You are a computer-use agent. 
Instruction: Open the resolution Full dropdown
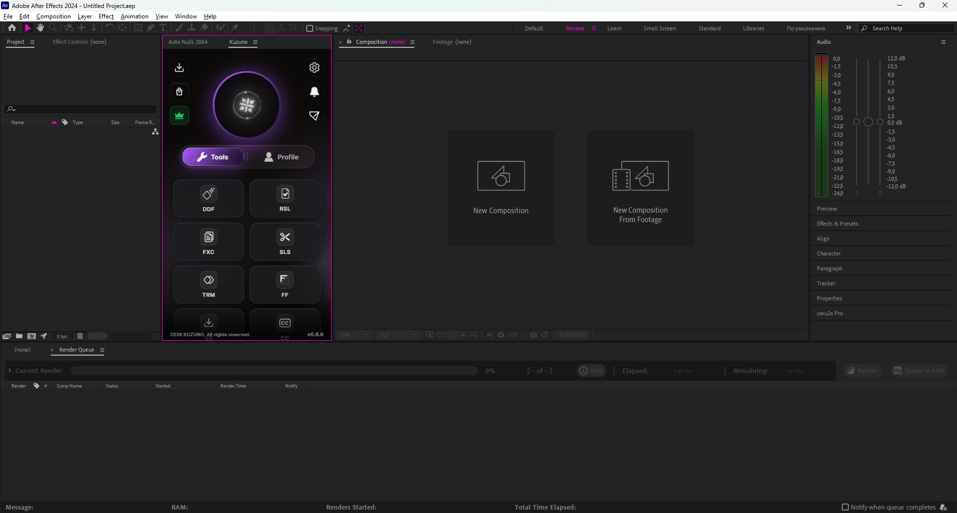point(397,335)
